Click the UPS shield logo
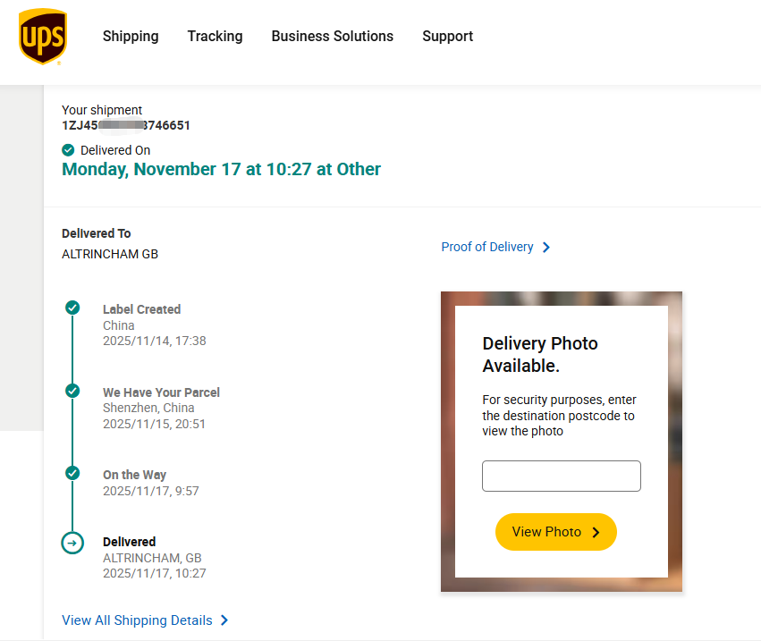Viewport: 761px width, 641px height. point(42,38)
